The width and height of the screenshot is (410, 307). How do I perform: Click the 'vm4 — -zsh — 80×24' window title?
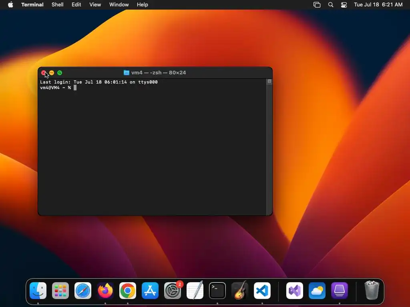click(x=159, y=73)
